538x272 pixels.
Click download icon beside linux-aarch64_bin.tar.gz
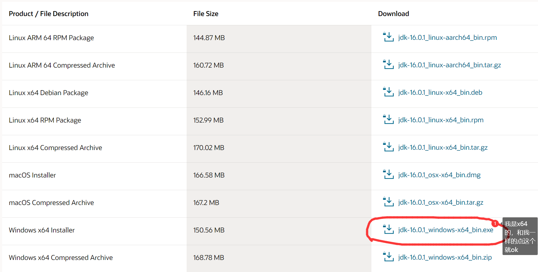[388, 64]
